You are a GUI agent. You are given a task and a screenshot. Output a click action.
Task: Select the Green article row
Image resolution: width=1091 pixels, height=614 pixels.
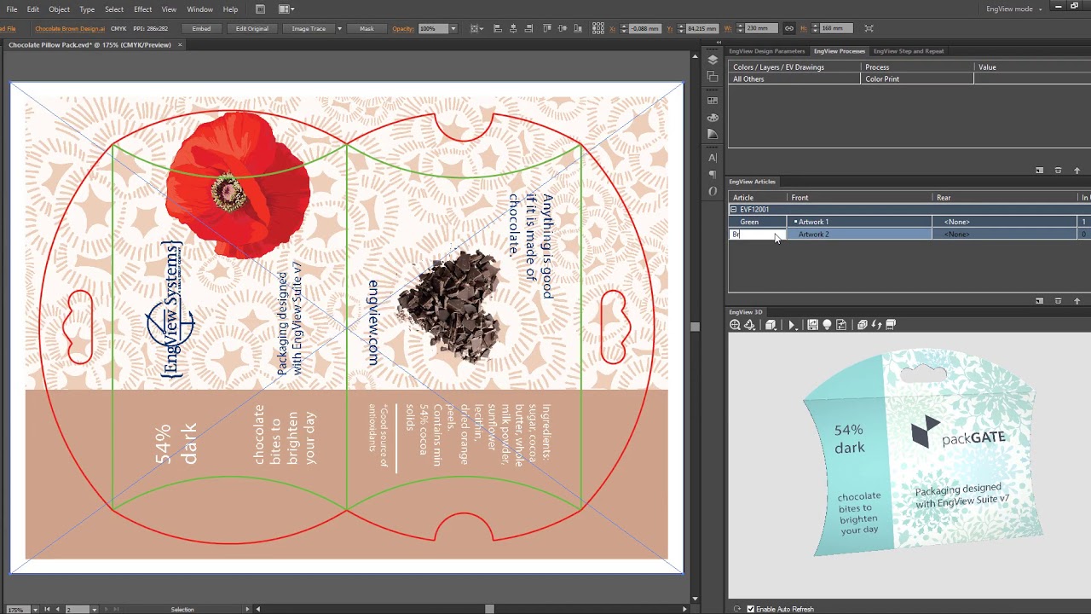pyautogui.click(x=908, y=222)
